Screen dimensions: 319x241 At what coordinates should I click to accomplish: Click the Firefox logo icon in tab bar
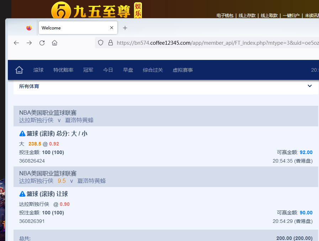[29, 28]
